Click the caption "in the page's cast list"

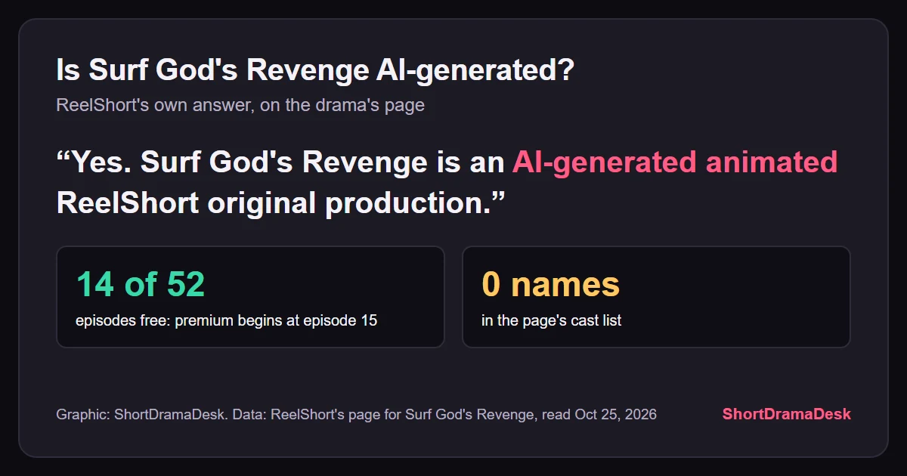pyautogui.click(x=552, y=320)
